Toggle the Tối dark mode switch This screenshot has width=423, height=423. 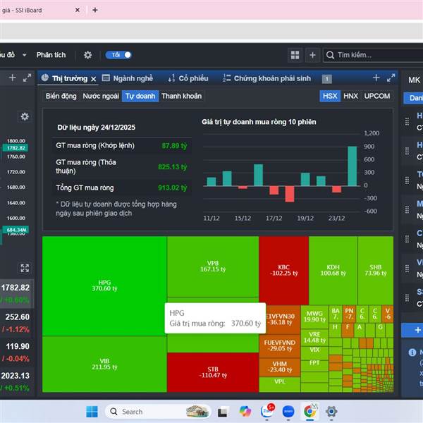tap(118, 55)
